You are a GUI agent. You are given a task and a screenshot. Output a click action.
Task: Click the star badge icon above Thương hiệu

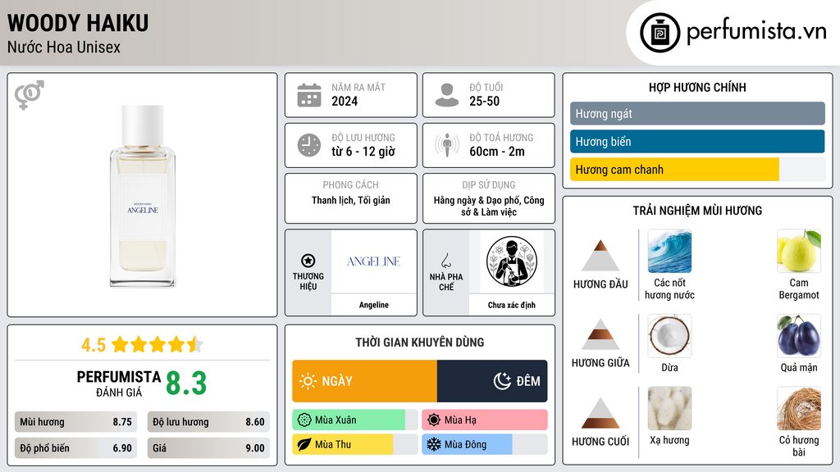click(308, 261)
